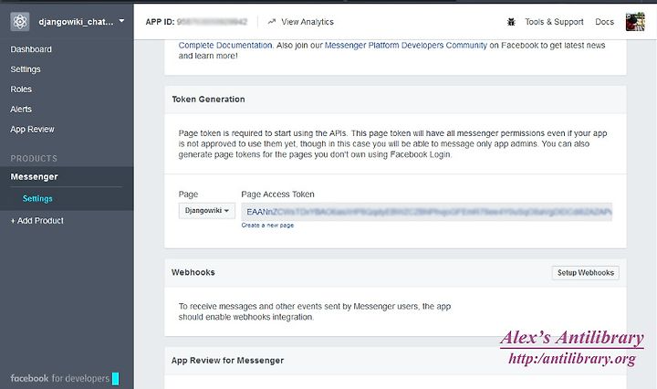Click the Page Access Token field
The width and height of the screenshot is (657, 389).
(x=426, y=212)
